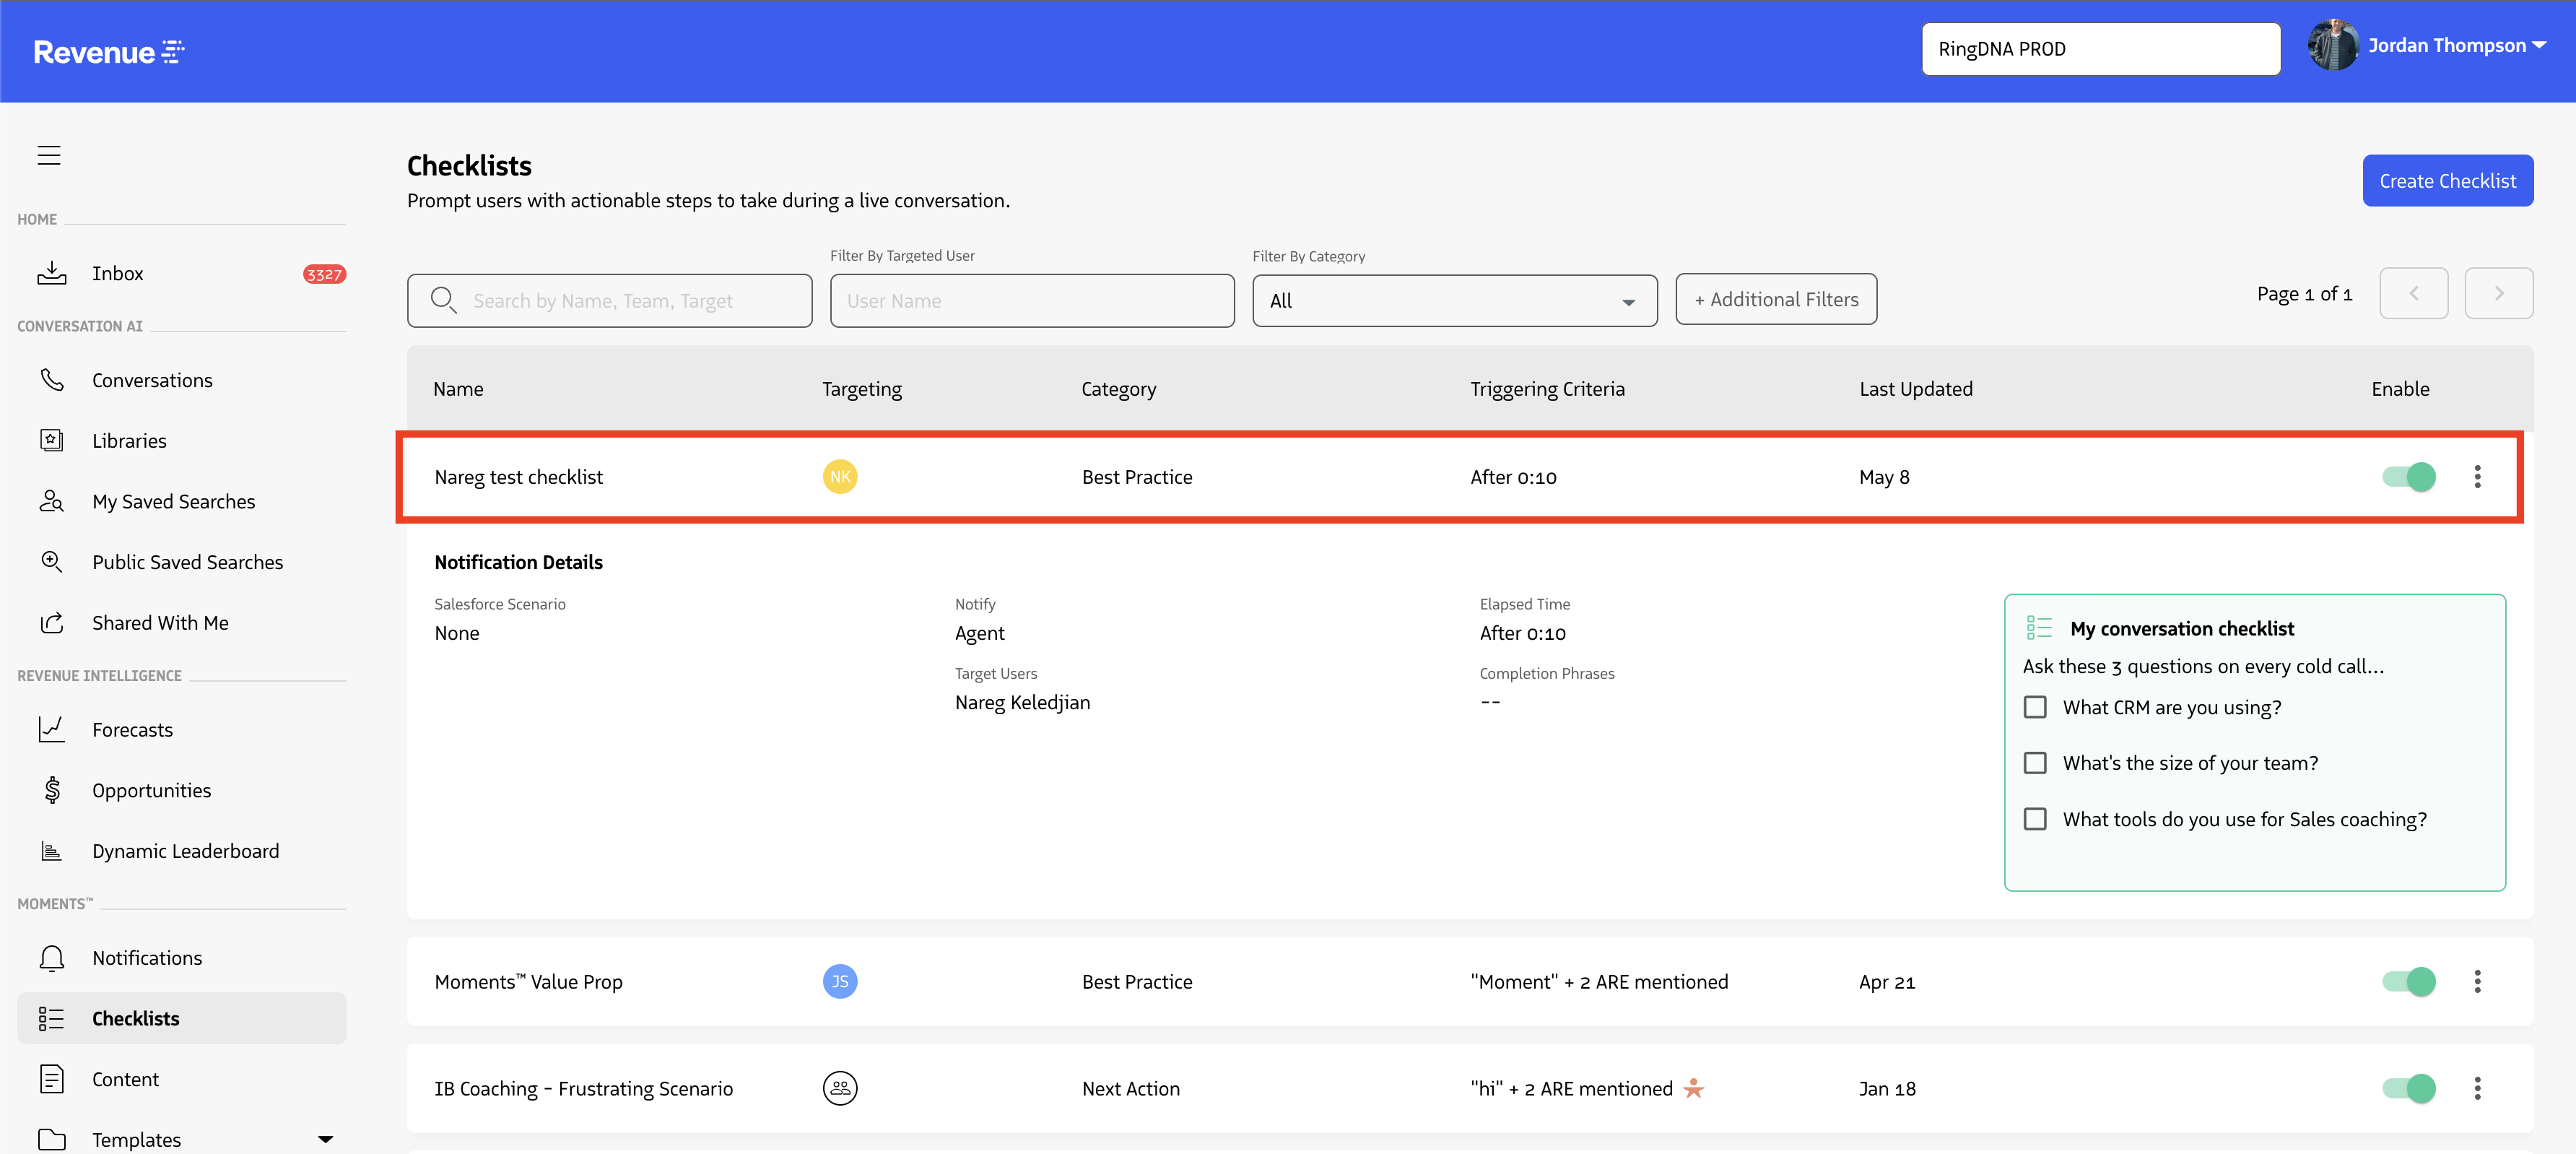This screenshot has height=1154, width=2576.
Task: Disable the Nareg test checklist toggle
Action: (x=2409, y=477)
